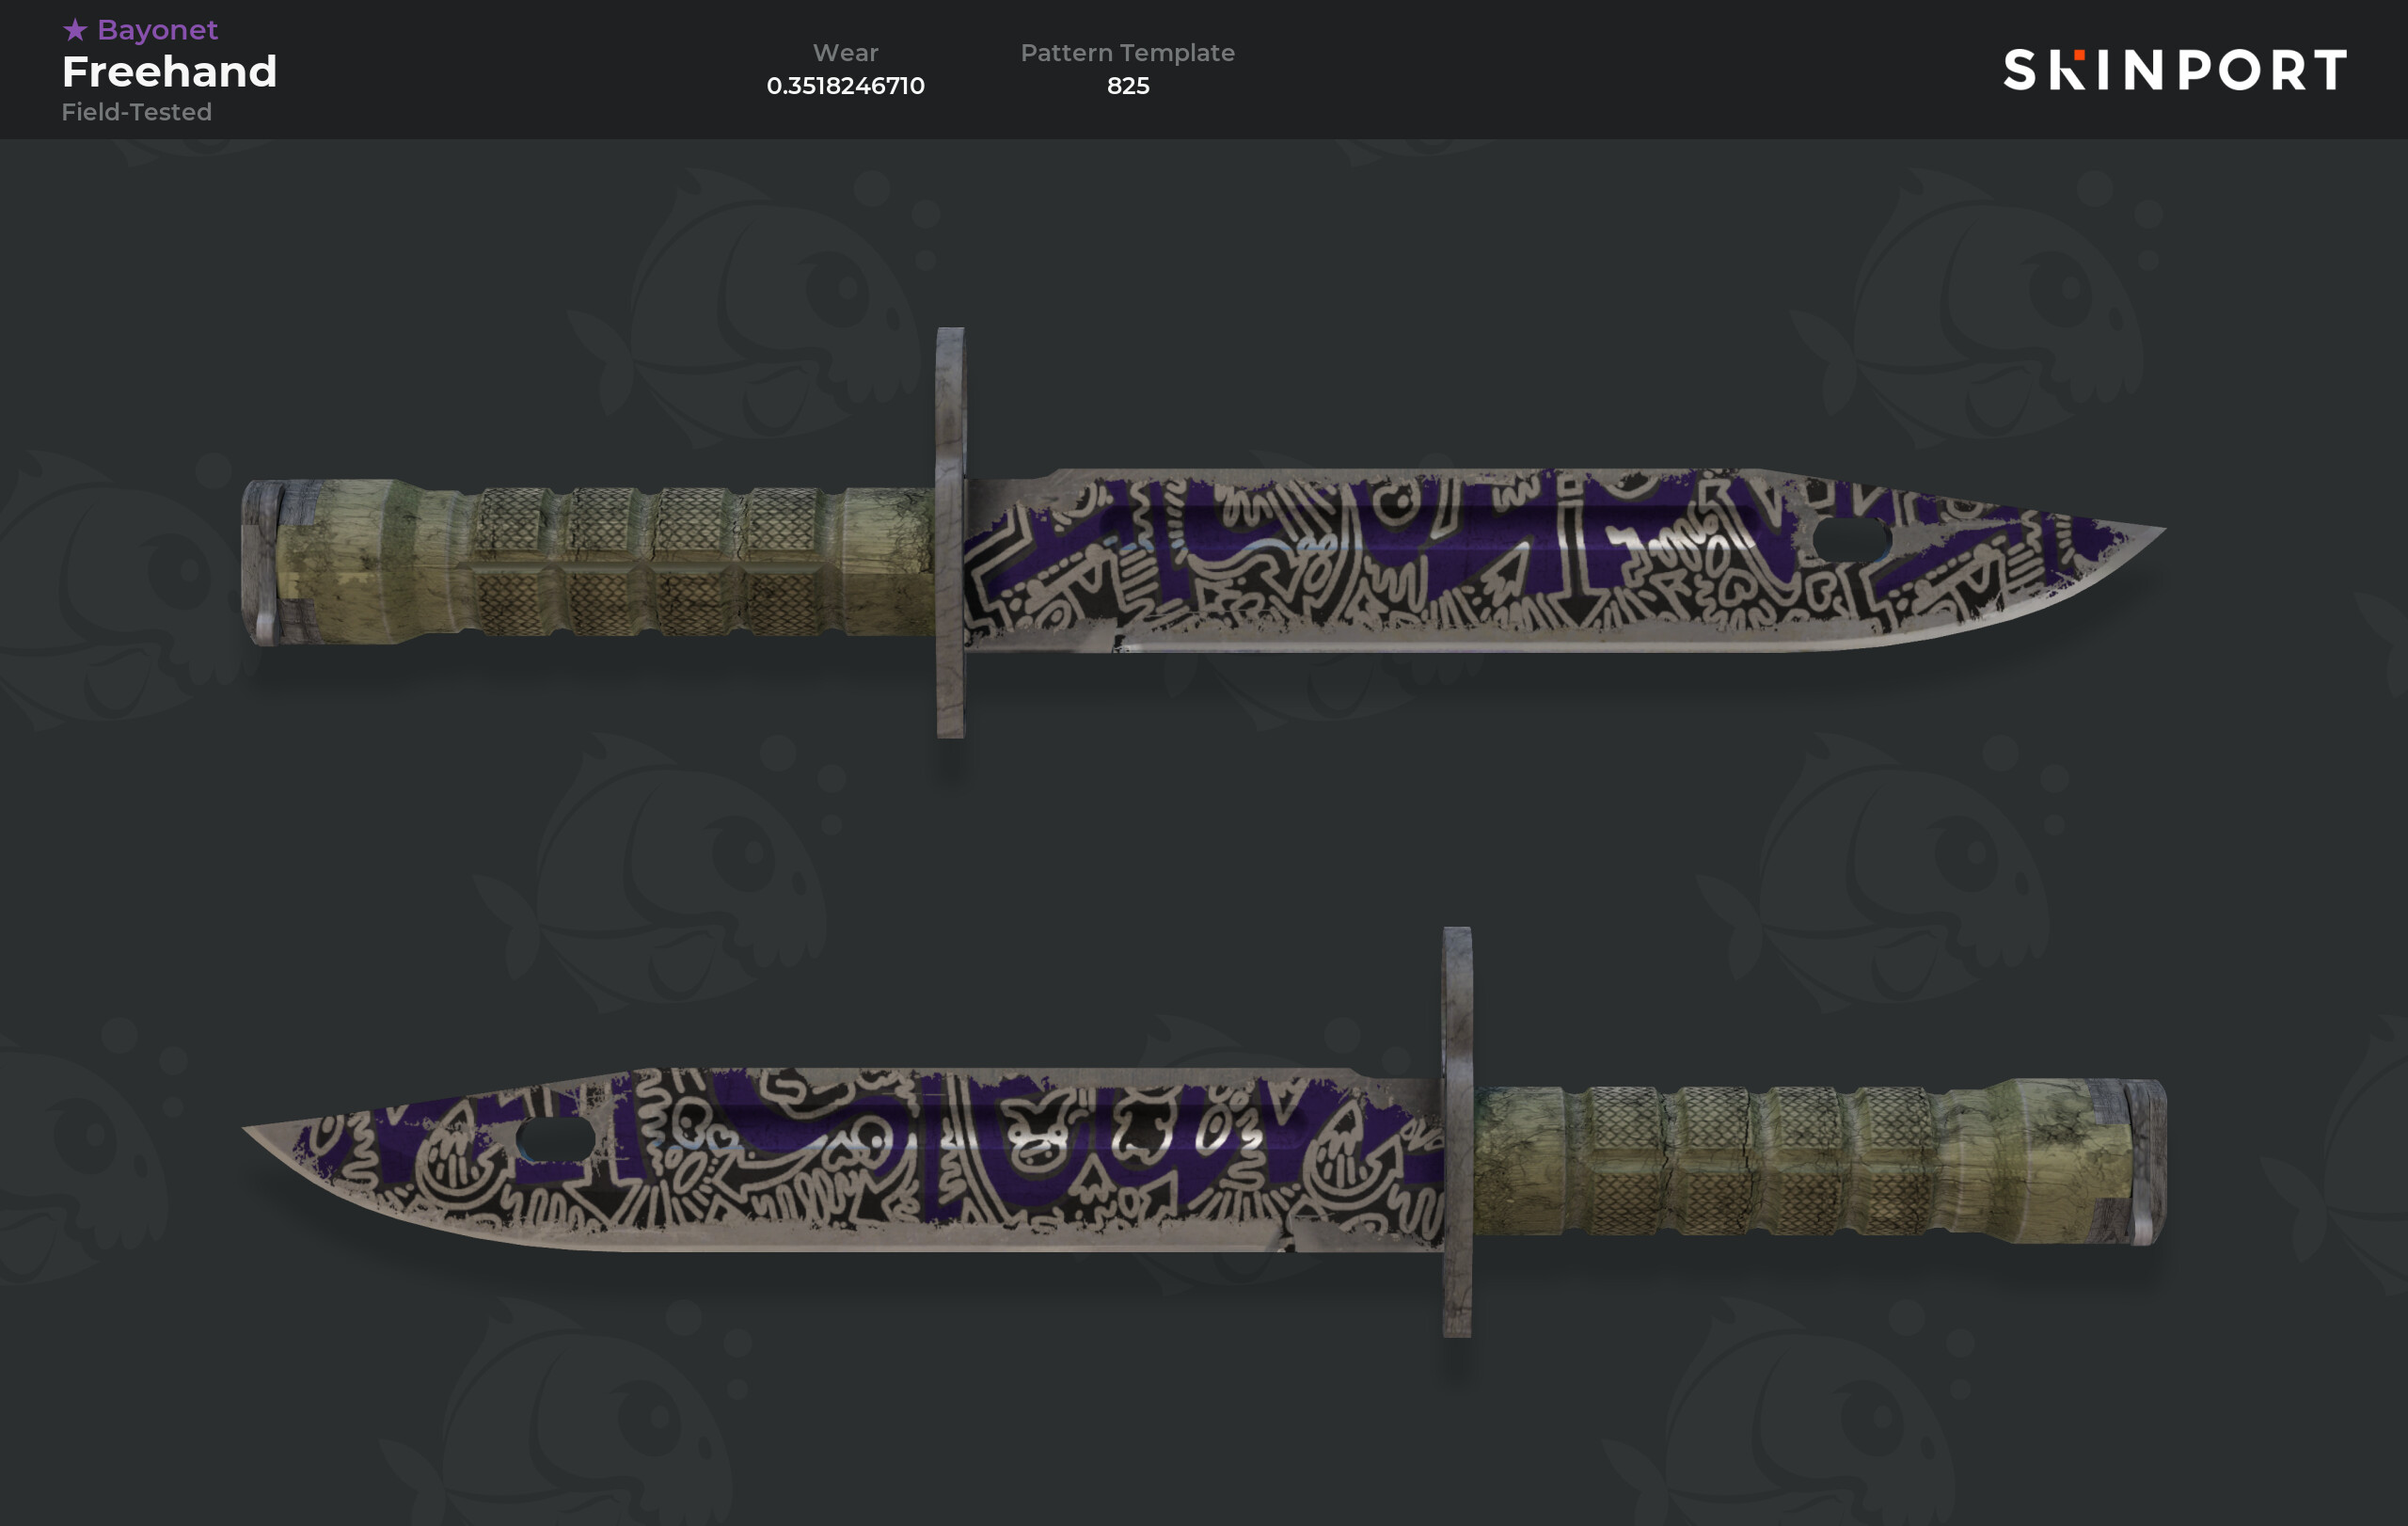Click the Skinport logo

click(x=2175, y=70)
